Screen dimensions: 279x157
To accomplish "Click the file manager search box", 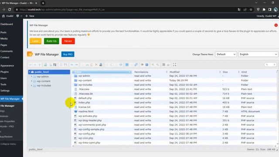I will pos(270,65).
